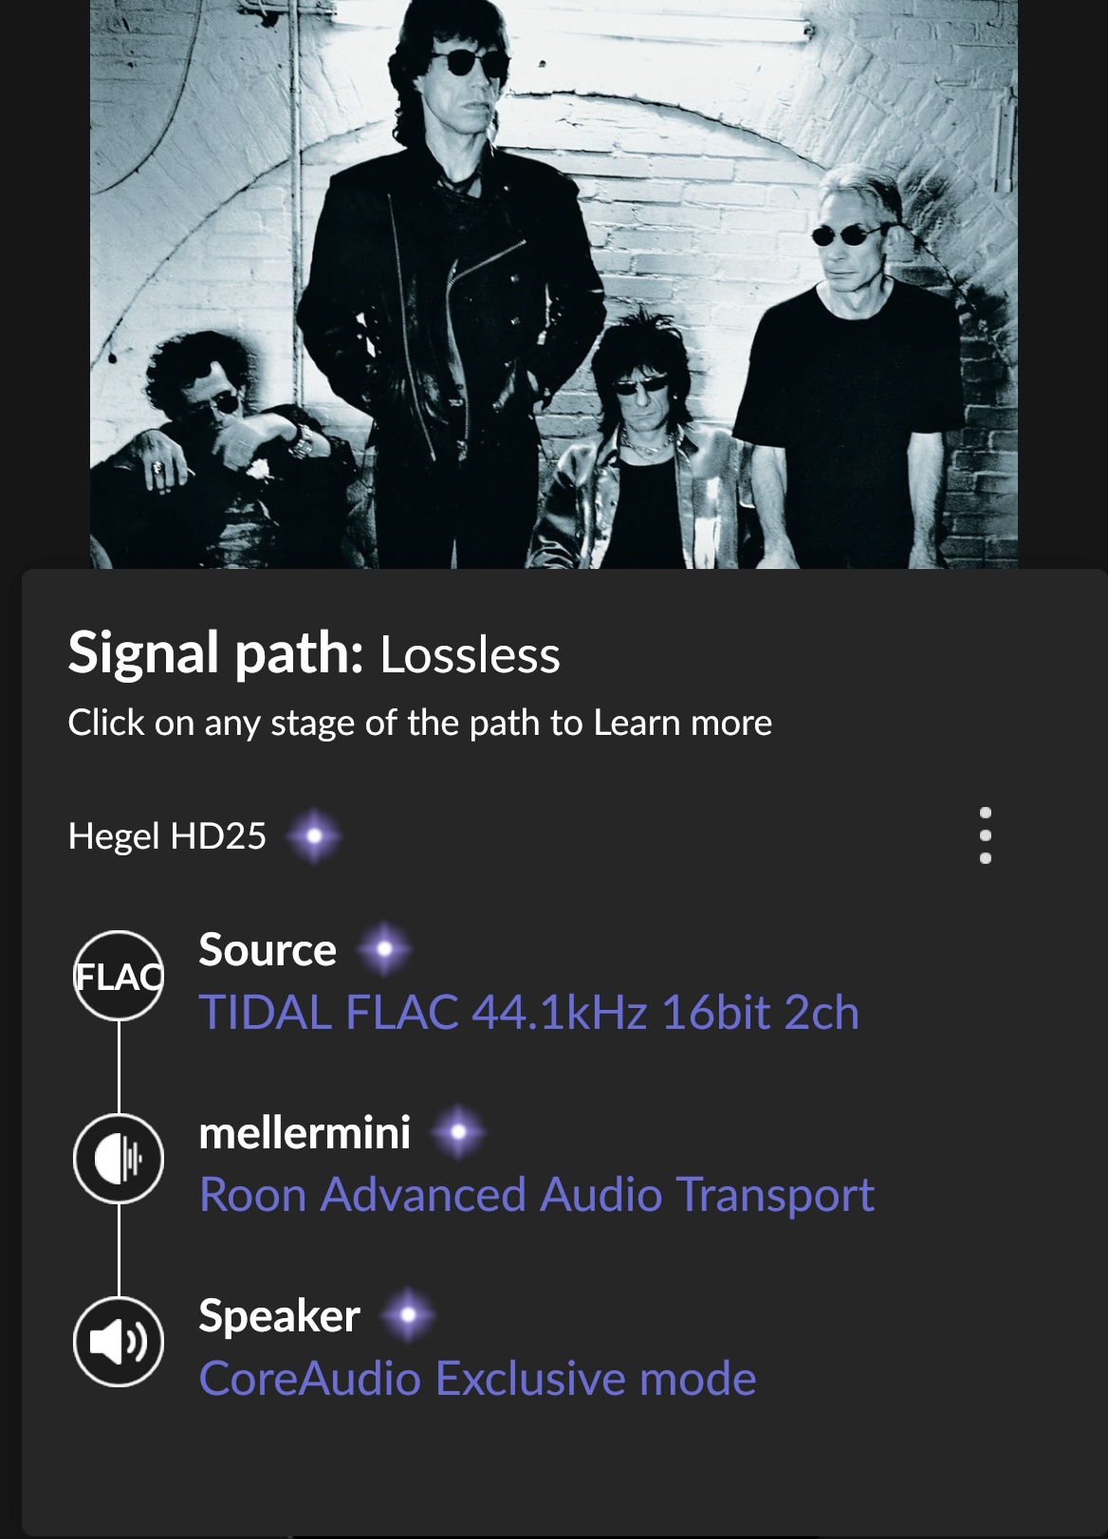1108x1539 pixels.
Task: Click the FLAC source circle icon
Action: [x=119, y=975]
